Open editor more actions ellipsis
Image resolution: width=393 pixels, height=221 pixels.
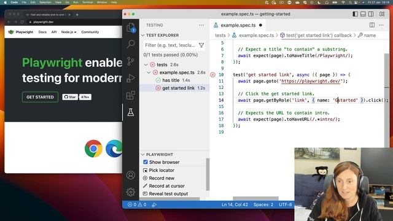pos(381,25)
